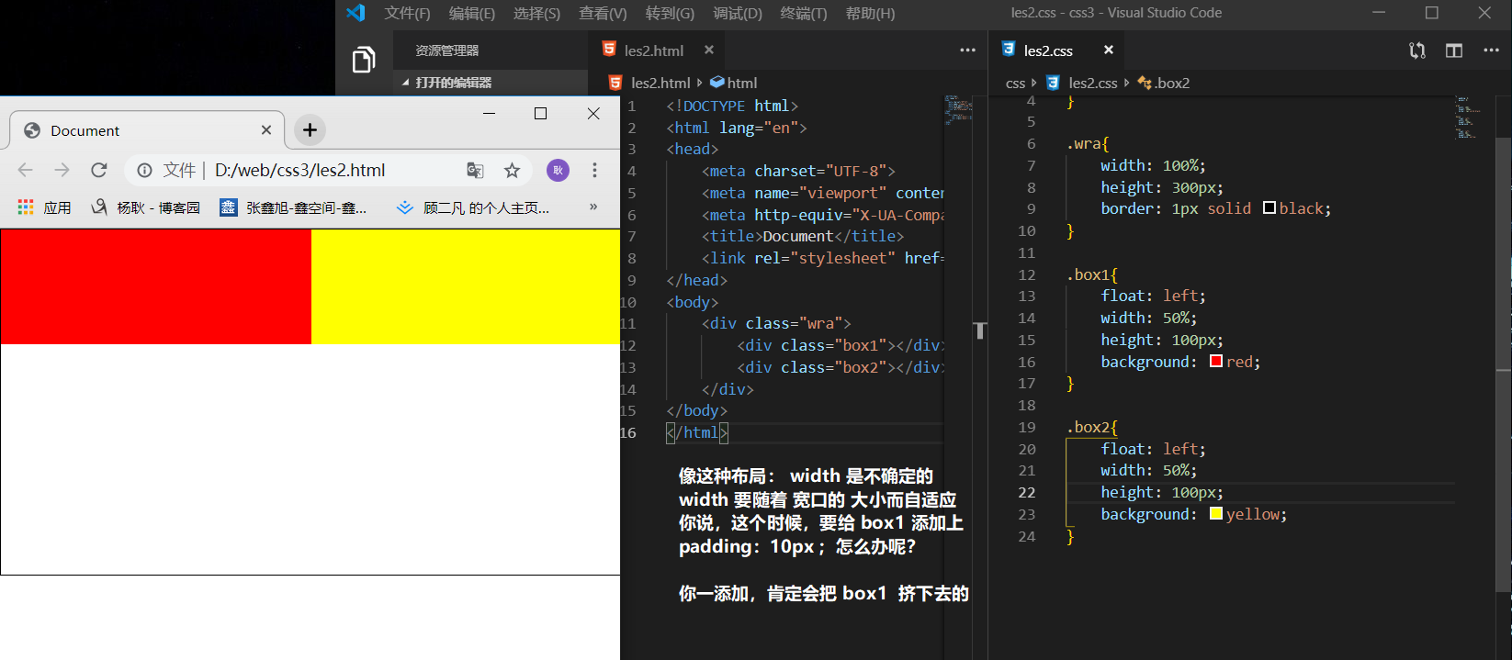Open More Actions in the les2.css editor group
Image resolution: width=1512 pixels, height=660 pixels.
1491,50
